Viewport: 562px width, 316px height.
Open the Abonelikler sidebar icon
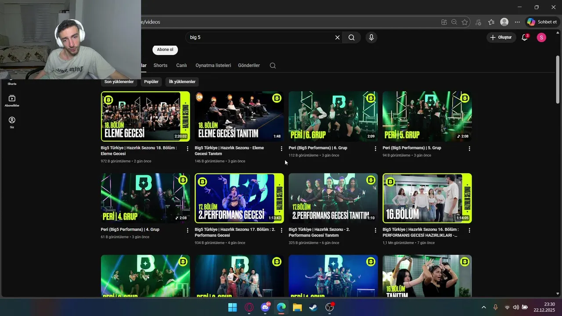click(x=12, y=101)
